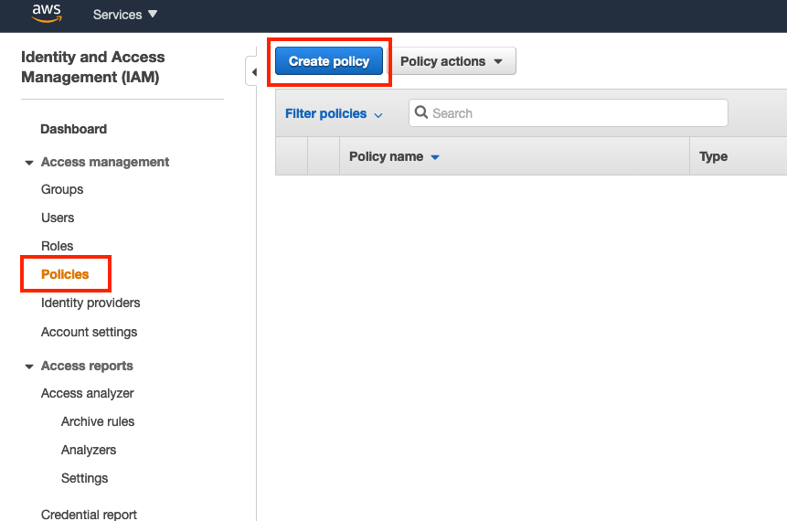Image resolution: width=787 pixels, height=521 pixels.
Task: Open Credential report
Action: coord(89,515)
